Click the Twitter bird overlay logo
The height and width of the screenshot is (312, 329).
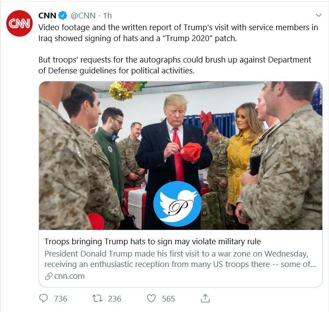pos(177,204)
